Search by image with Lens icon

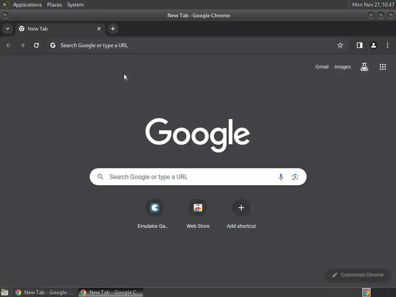pyautogui.click(x=295, y=177)
